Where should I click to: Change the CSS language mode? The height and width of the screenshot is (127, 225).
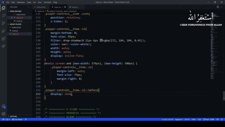tap(199, 120)
